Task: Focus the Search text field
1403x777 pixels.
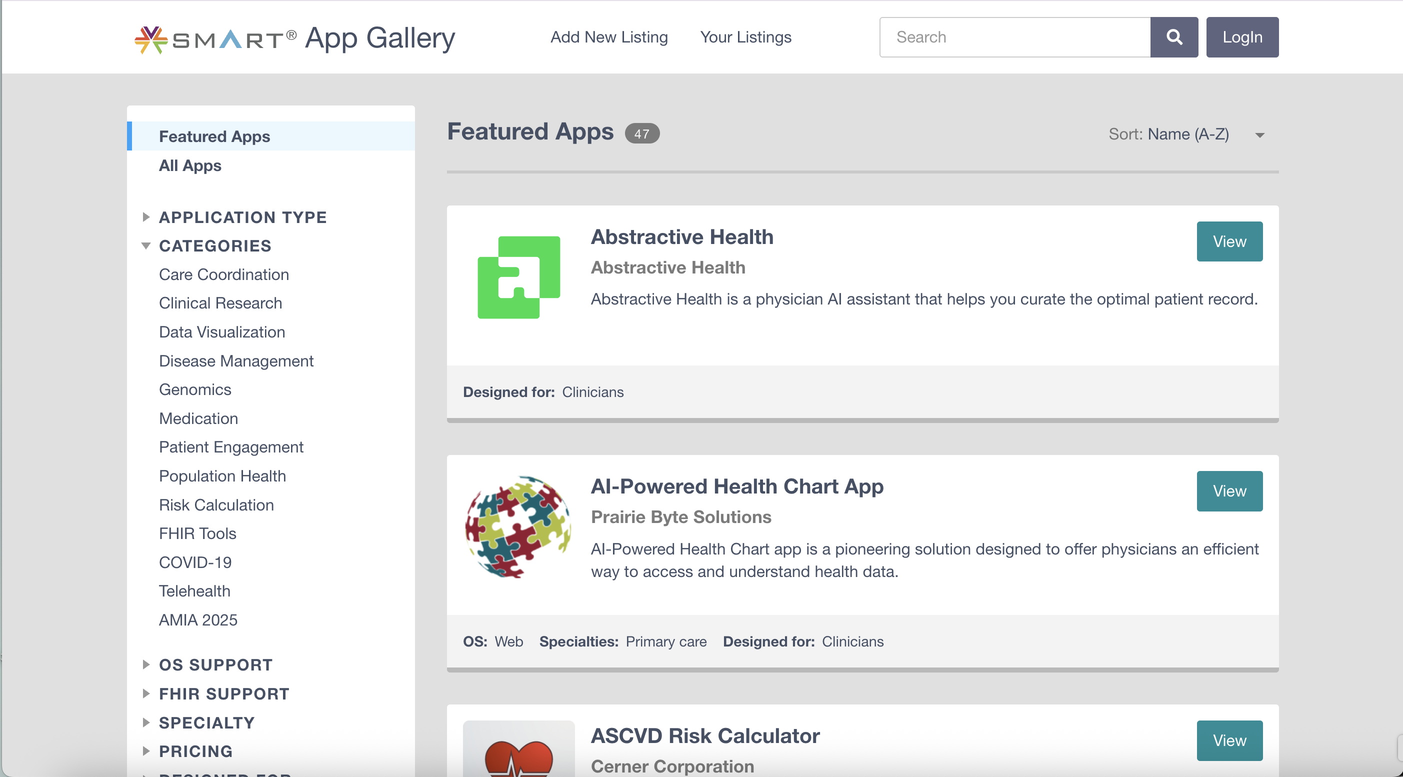Action: [1014, 37]
